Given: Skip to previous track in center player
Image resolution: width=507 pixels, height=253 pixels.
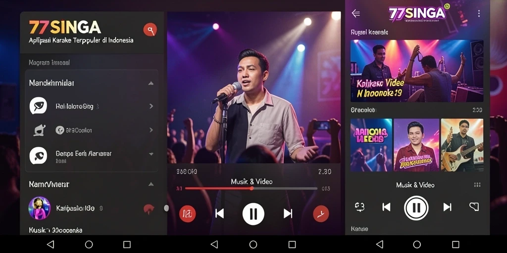Looking at the screenshot, I should point(219,213).
